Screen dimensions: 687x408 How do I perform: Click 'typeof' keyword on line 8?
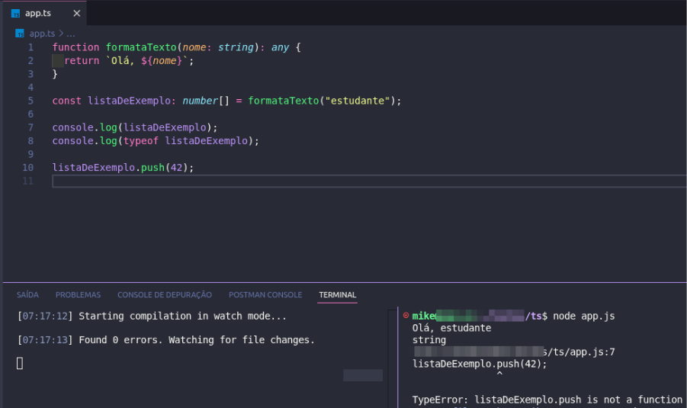(141, 140)
